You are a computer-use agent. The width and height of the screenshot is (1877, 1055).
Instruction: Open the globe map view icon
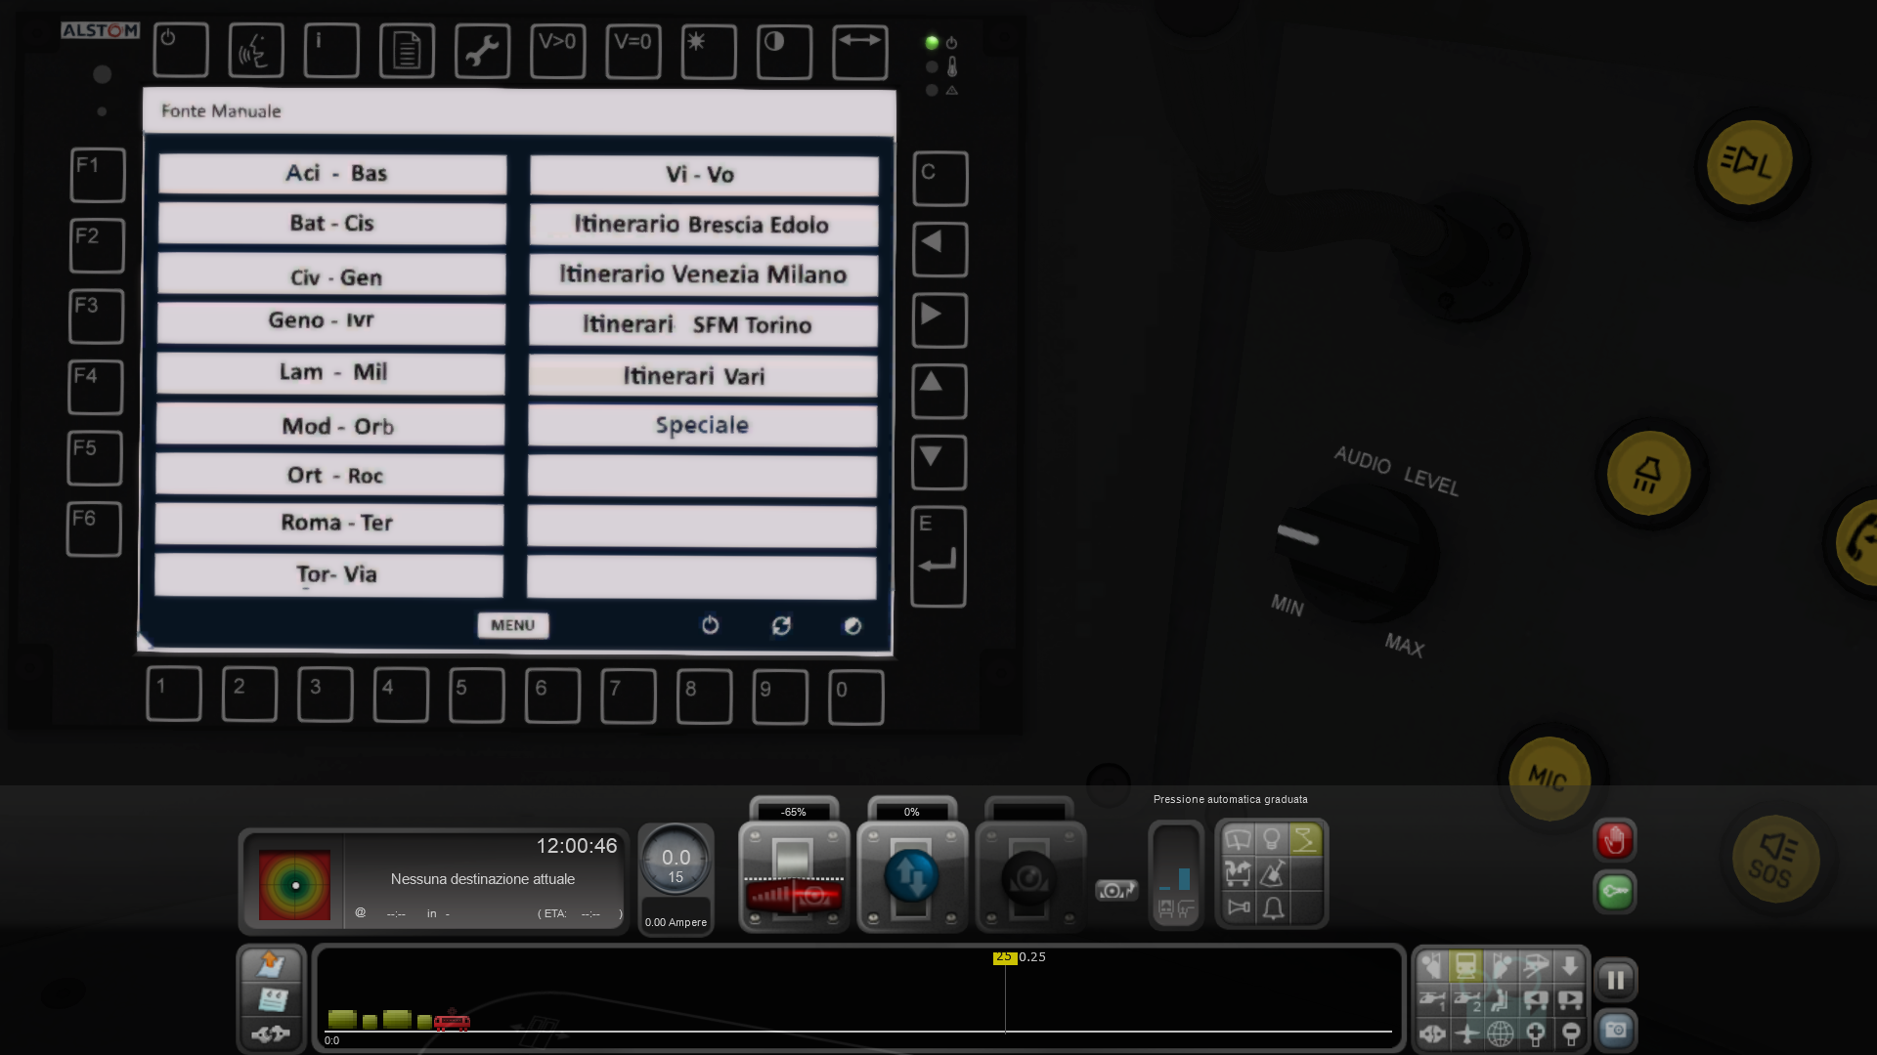(x=1501, y=1033)
